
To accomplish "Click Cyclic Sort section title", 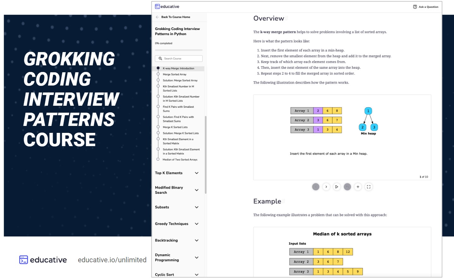I will pyautogui.click(x=164, y=275).
